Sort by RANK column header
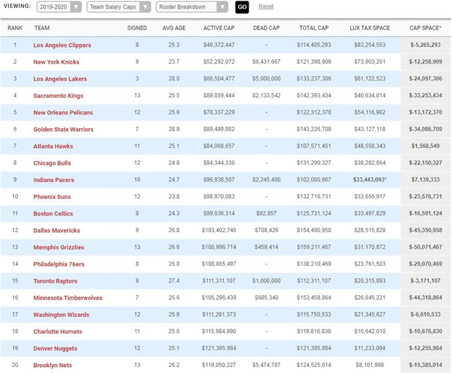This screenshot has width=452, height=373. click(x=15, y=28)
